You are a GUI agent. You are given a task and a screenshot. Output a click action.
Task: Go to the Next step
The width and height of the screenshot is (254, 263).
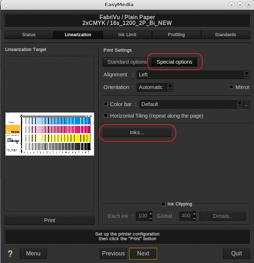(143, 253)
